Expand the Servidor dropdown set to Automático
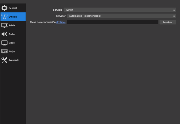The height and width of the screenshot is (124, 180). pos(119,16)
